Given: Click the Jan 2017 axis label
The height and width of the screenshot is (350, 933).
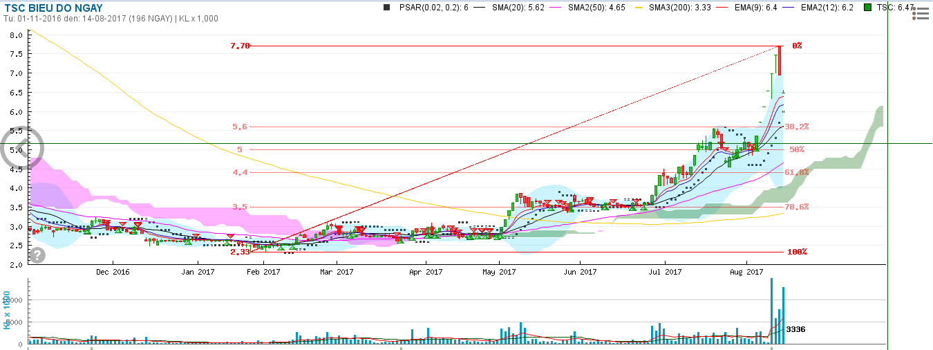Looking at the screenshot, I should click(197, 272).
